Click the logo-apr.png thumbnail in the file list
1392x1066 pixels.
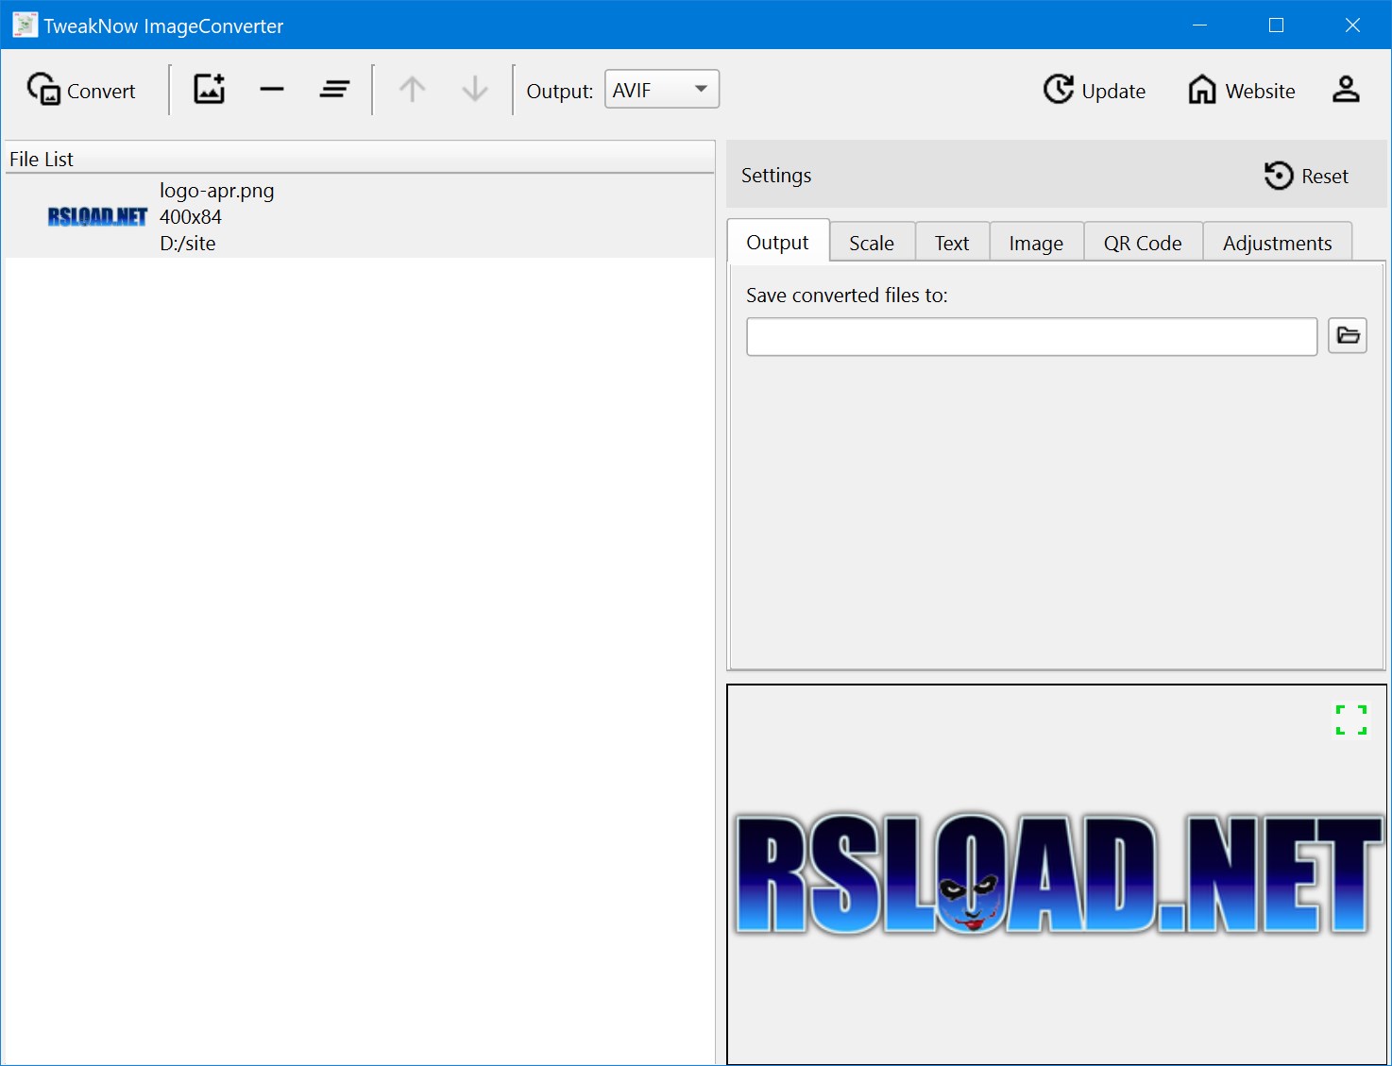97,217
